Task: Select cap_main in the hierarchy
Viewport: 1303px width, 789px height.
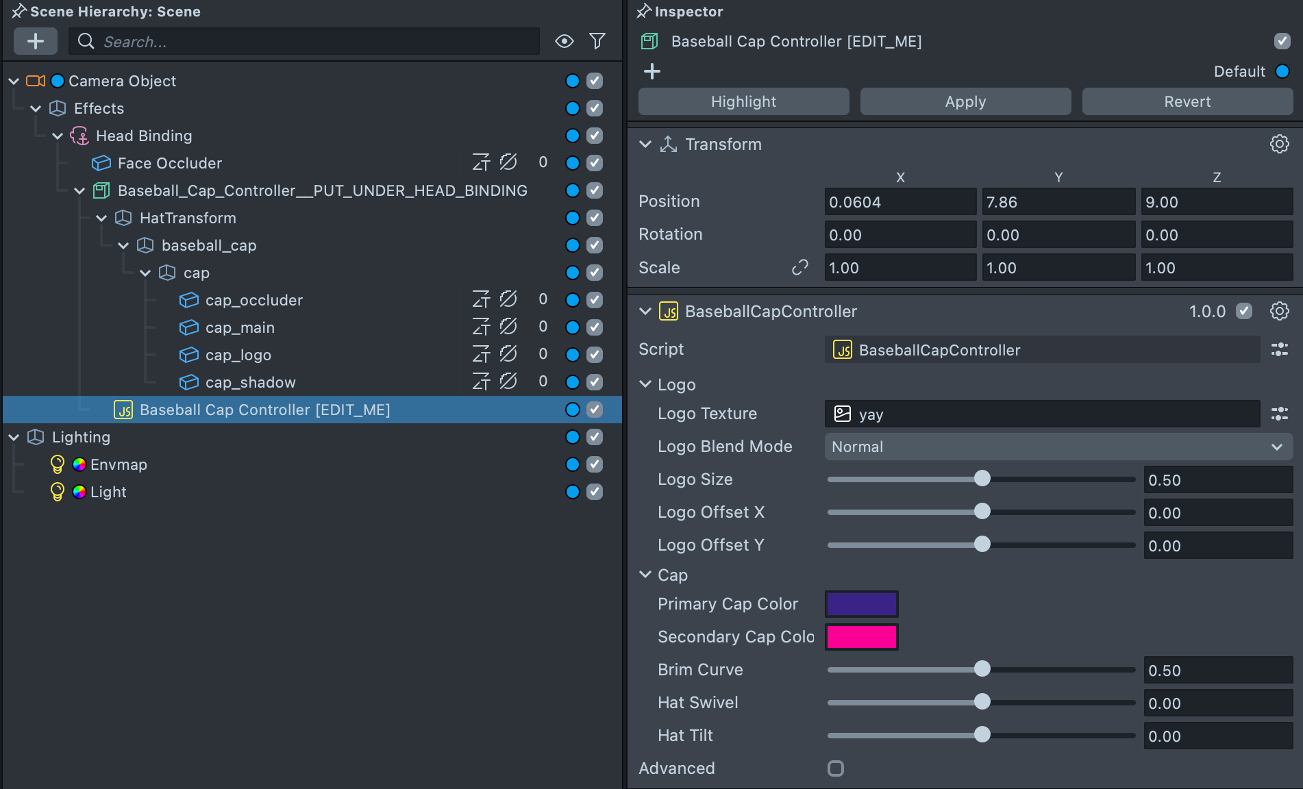Action: [x=240, y=327]
